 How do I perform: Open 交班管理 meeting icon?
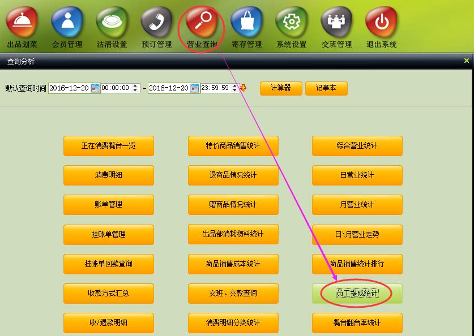coord(336,22)
